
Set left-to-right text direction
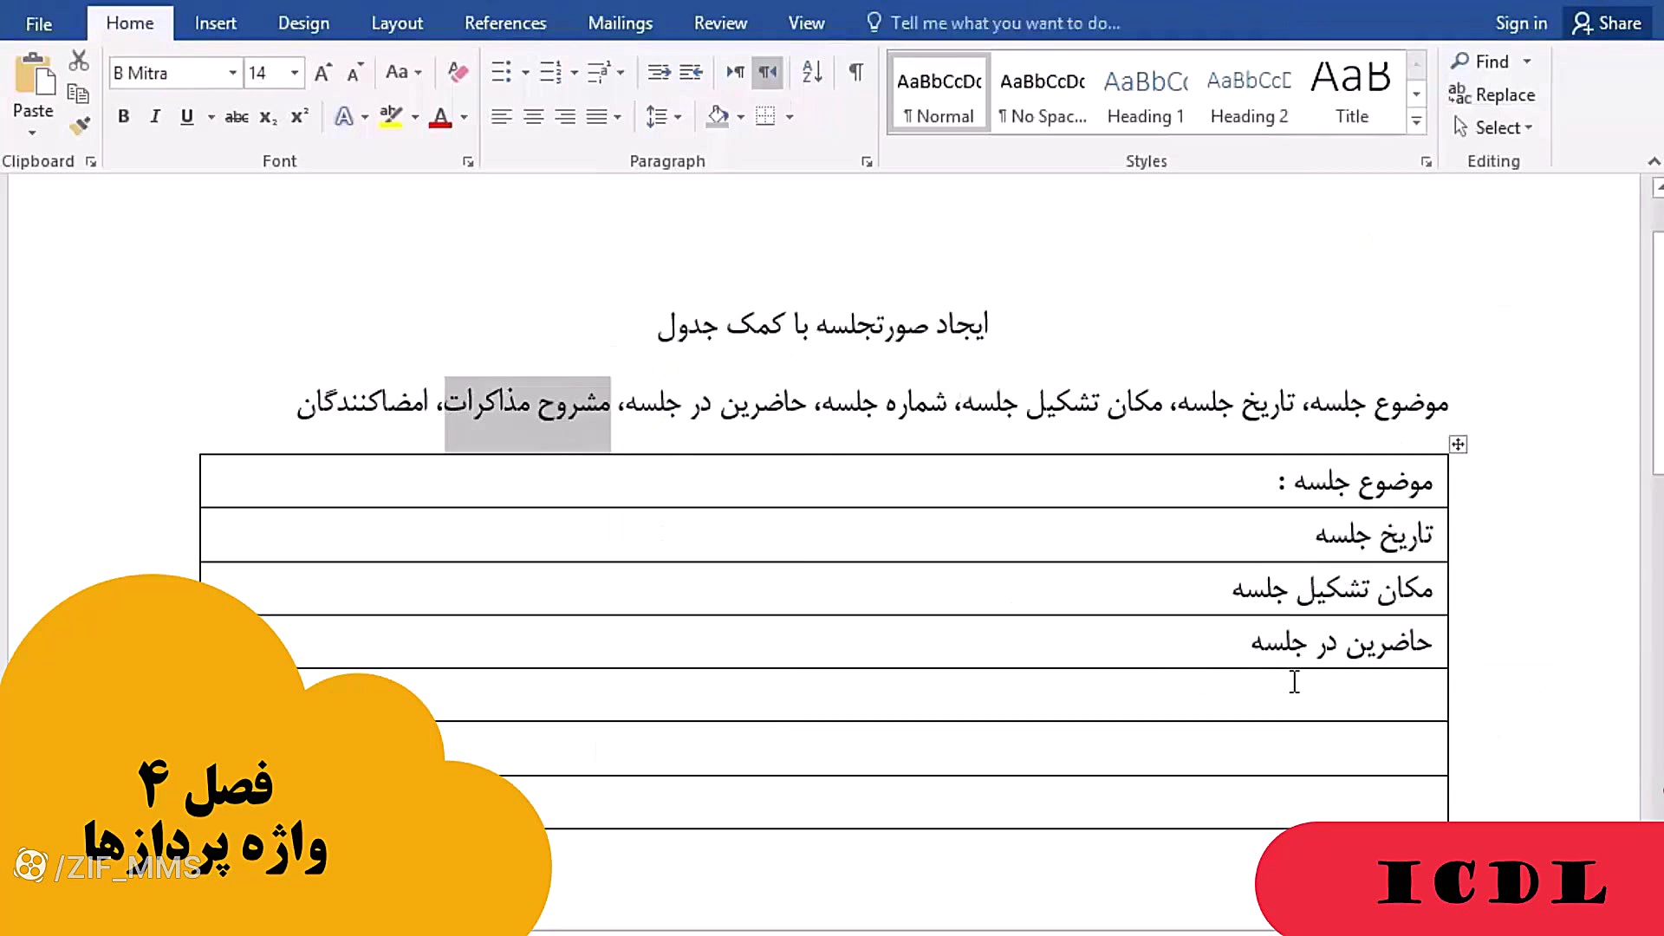[x=735, y=73]
